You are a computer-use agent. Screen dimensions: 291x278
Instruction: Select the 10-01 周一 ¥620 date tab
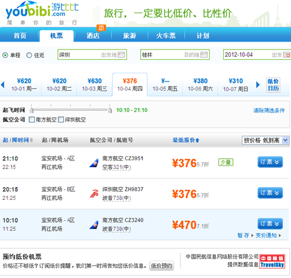pos(24,85)
